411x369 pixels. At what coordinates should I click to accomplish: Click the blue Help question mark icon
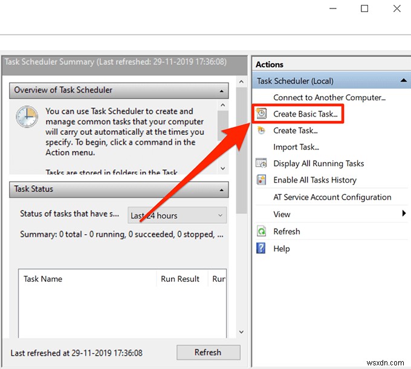coord(261,248)
